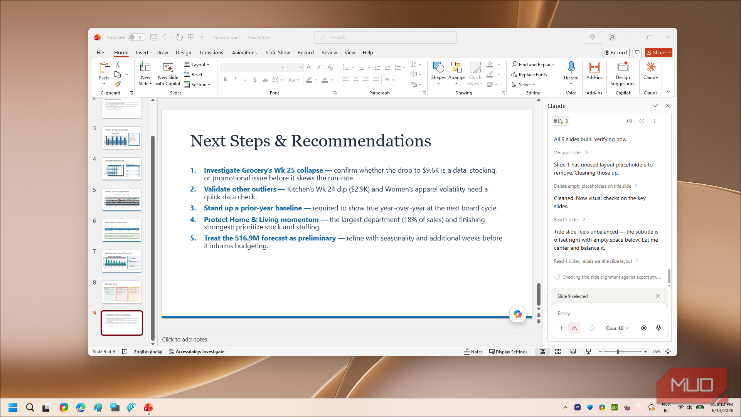Screen dimensions: 741x417
Task: Click the New Slide icon
Action: click(145, 67)
